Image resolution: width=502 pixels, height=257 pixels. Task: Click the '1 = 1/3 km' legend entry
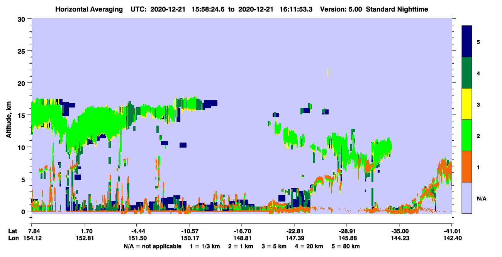(205, 246)
